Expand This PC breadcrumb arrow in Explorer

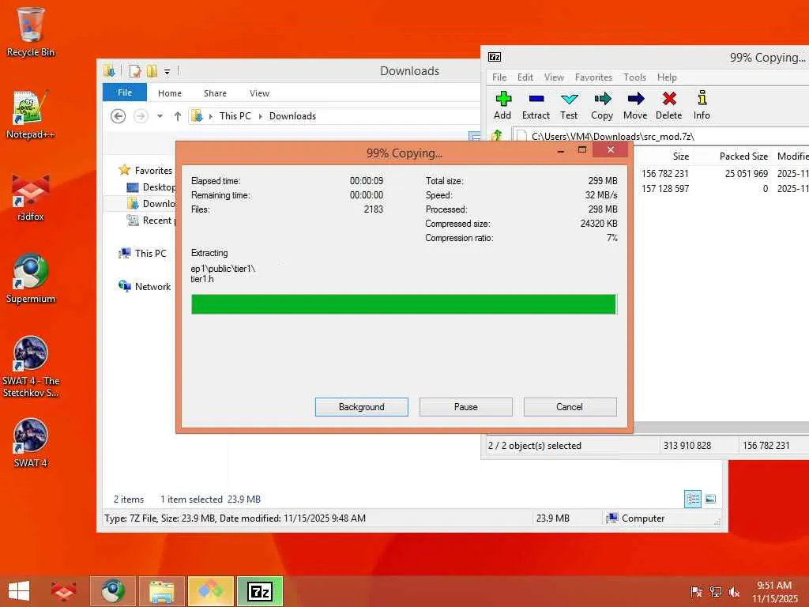pyautogui.click(x=260, y=117)
